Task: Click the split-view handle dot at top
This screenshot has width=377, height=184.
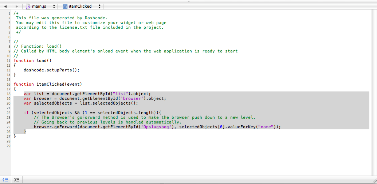Action: pyautogui.click(x=189, y=1)
